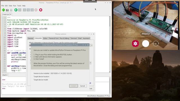The image size is (180, 101).
Task: Click the green New file plus icon
Action: (3, 10)
